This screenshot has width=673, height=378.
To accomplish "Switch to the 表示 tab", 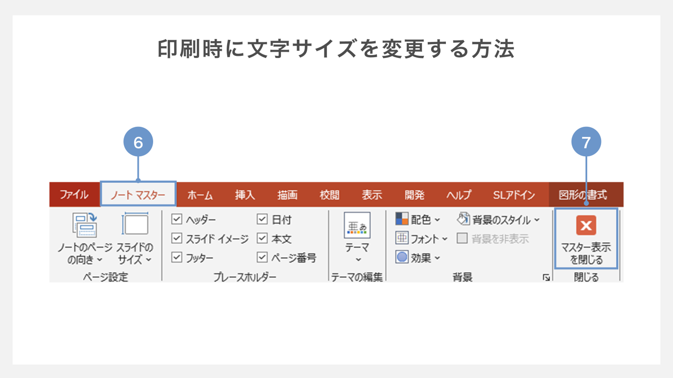I will tap(372, 195).
